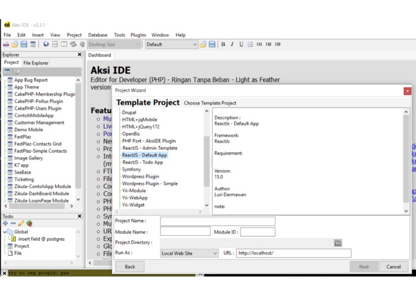Click the pencil icon in Todo toolbar
The height and width of the screenshot is (295, 416).
point(21,223)
